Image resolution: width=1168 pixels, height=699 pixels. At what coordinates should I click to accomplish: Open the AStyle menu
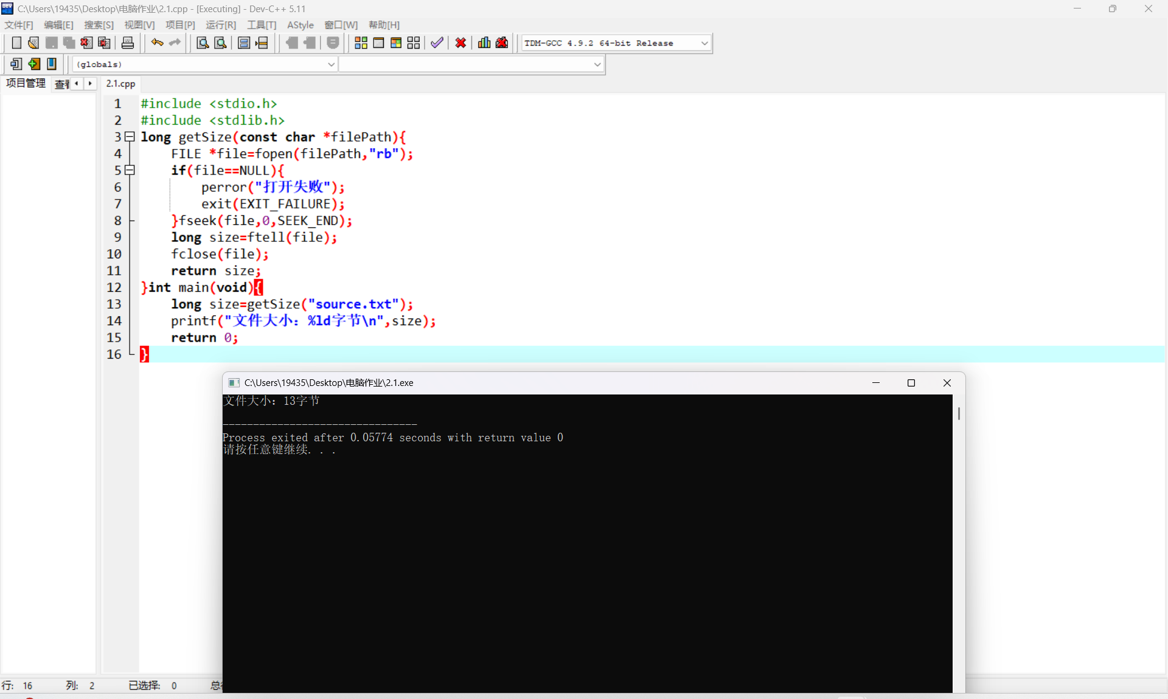[300, 25]
